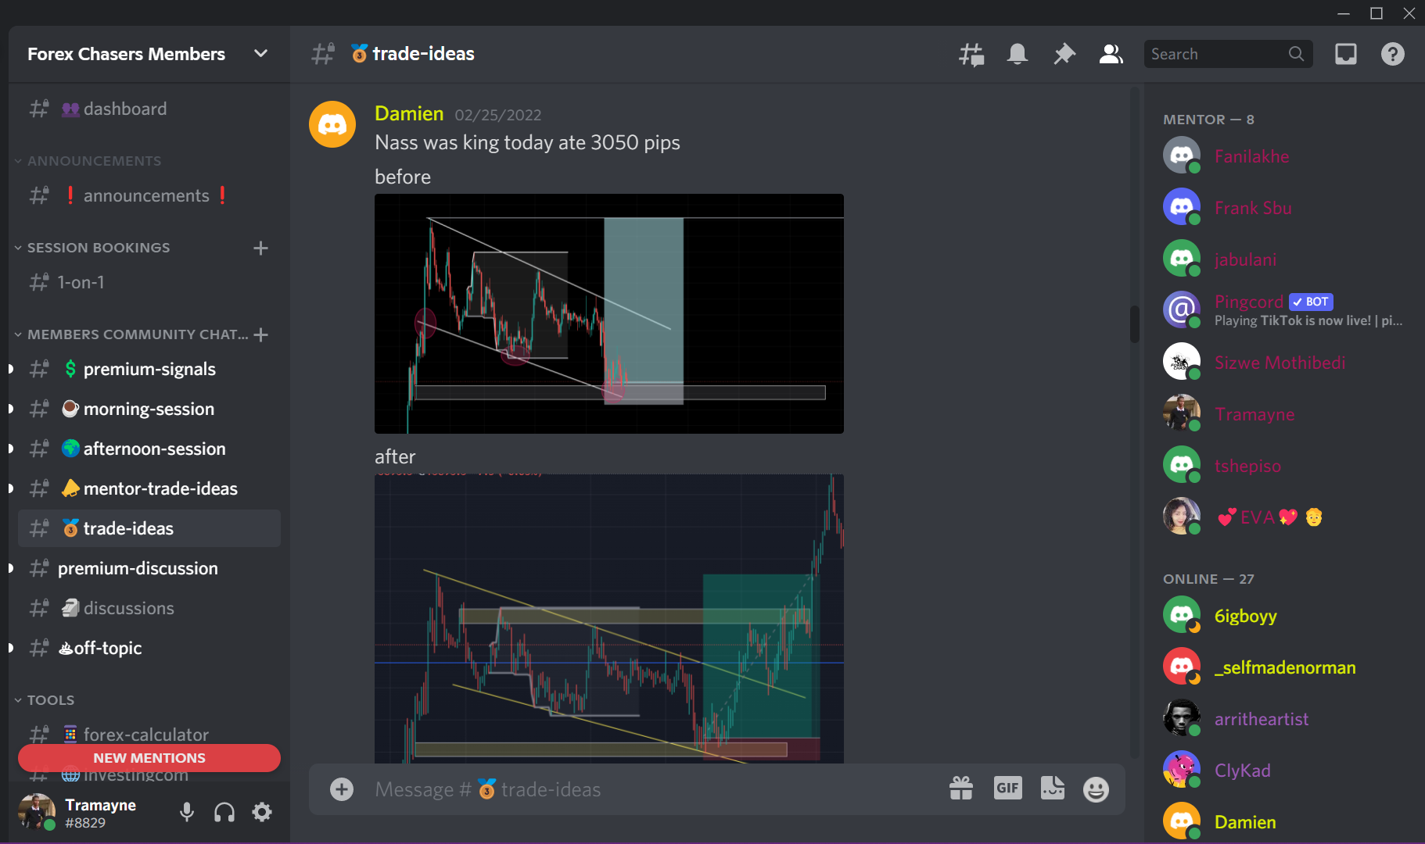Viewport: 1425px width, 844px height.
Task: Click the chat message scrollbar
Action: pyautogui.click(x=1135, y=324)
